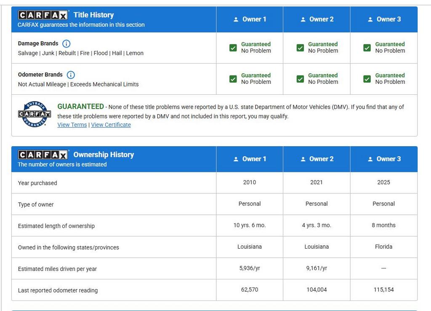This screenshot has height=311, width=431.
Task: Click Damage Brands green check for Owner 3
Action: tap(367, 48)
